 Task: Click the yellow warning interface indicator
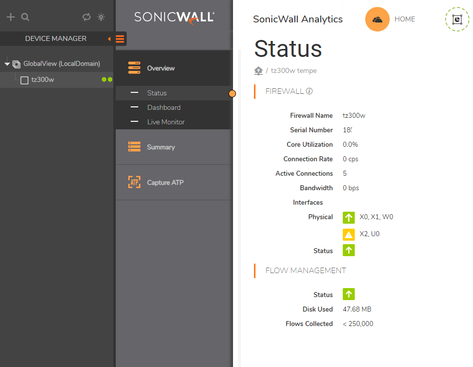(x=349, y=234)
